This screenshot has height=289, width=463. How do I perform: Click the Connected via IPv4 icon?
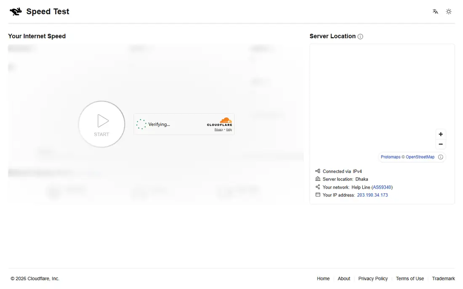(x=318, y=171)
